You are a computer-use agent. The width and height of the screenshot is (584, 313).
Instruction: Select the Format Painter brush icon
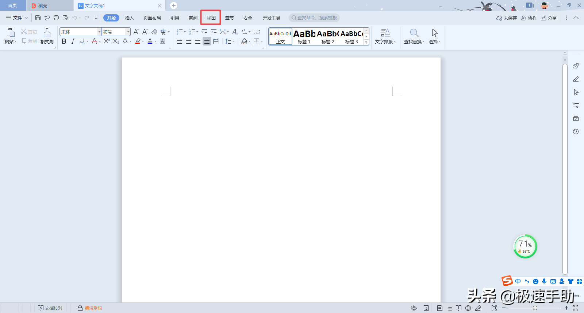pos(47,33)
